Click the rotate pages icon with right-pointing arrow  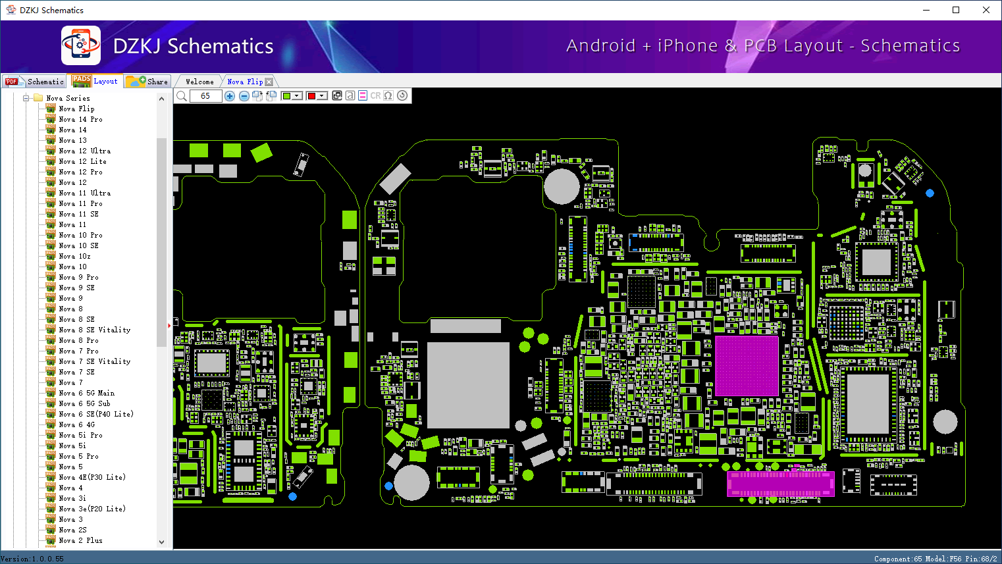coord(257,96)
